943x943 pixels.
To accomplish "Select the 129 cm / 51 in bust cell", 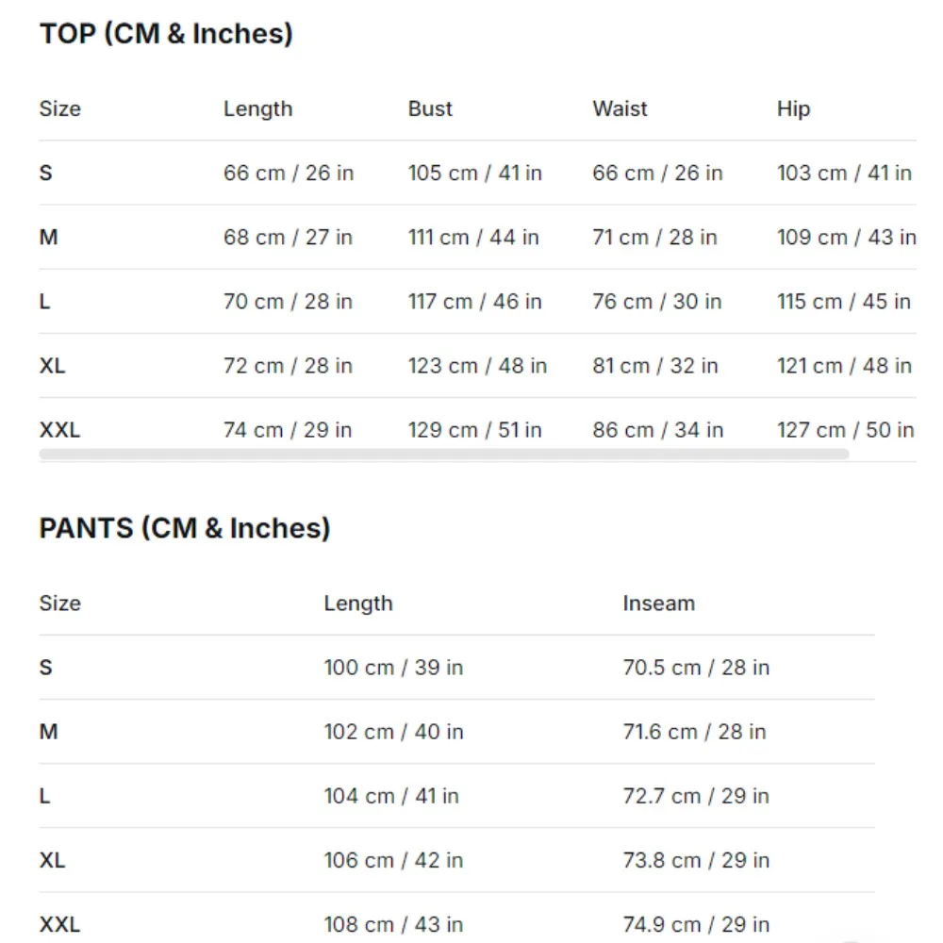I will [x=474, y=430].
